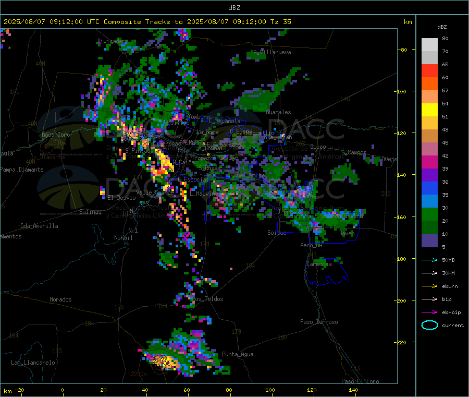Click the A_Villanueva place label
The width and height of the screenshot is (469, 397).
pos(272,52)
